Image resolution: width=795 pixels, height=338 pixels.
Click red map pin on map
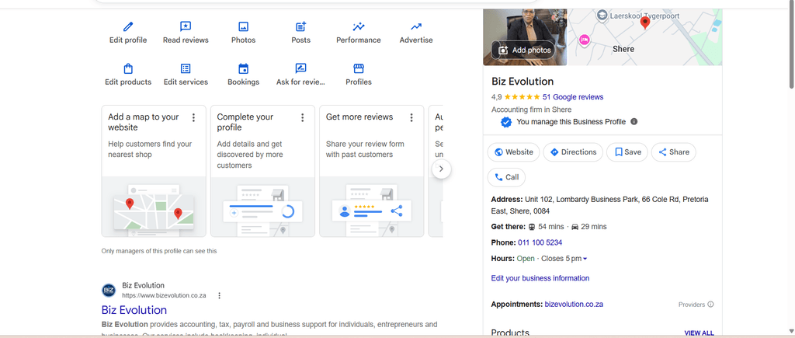(x=645, y=23)
